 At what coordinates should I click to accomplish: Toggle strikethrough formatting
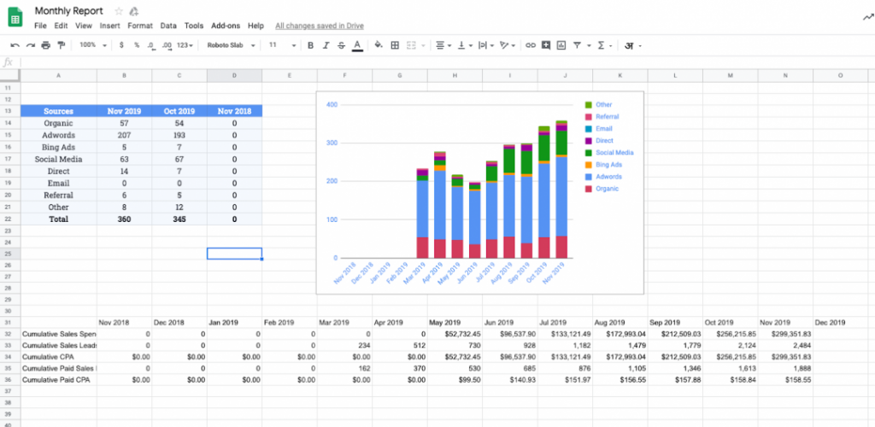[342, 45]
